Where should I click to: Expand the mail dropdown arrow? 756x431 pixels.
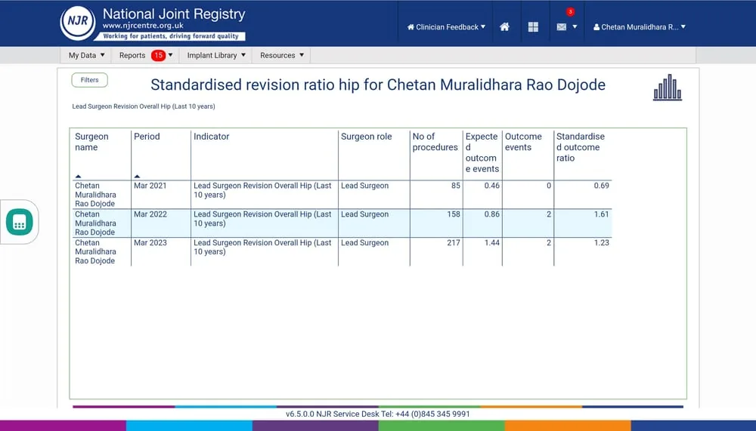(575, 27)
